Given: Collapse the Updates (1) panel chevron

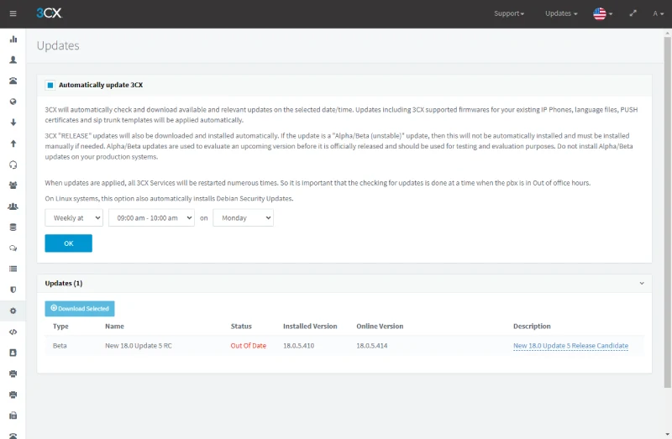Looking at the screenshot, I should pos(642,283).
